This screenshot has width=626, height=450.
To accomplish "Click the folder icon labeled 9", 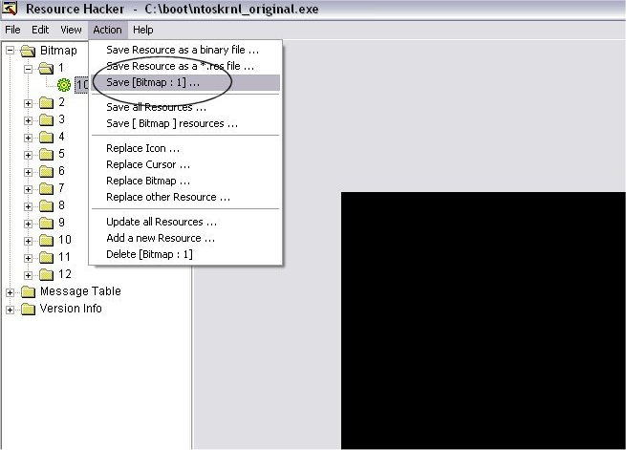I will 46,223.
